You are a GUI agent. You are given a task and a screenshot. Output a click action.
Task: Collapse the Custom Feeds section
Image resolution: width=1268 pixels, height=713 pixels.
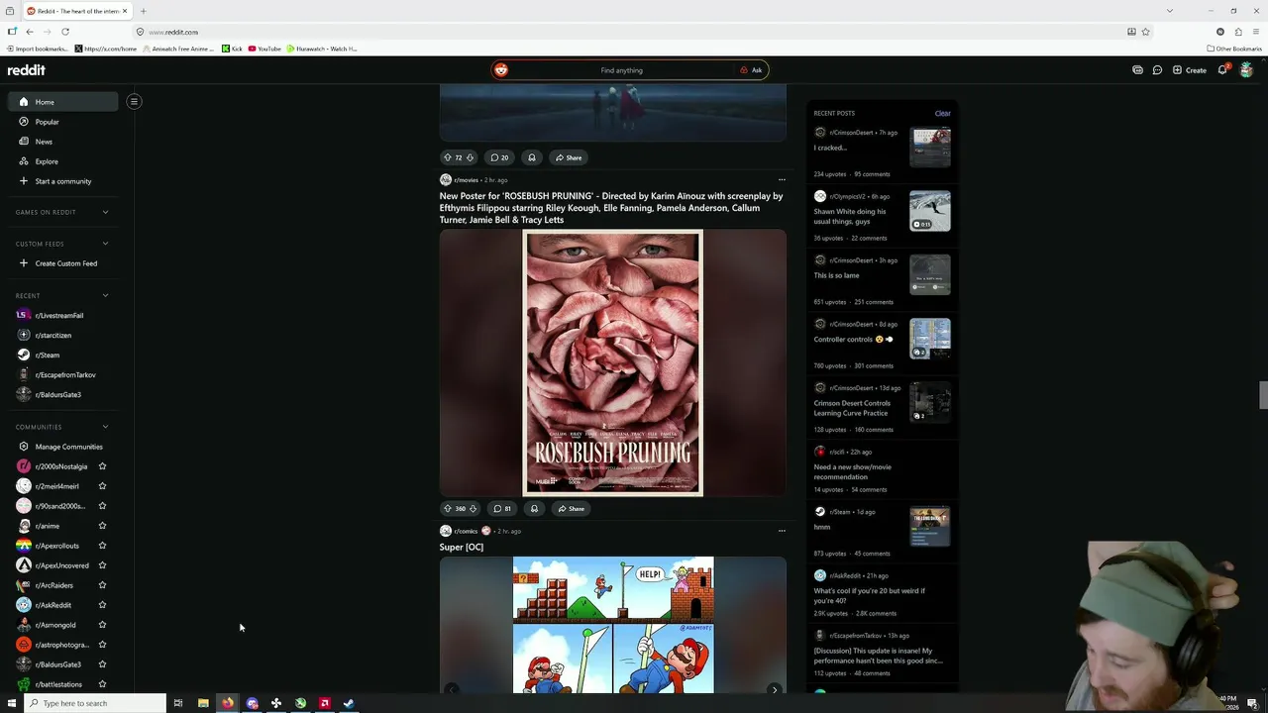point(105,244)
